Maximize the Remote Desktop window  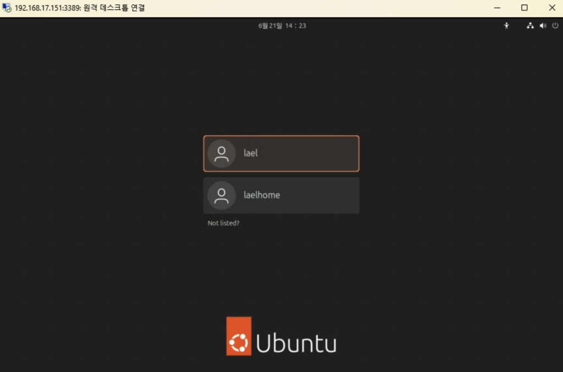tap(524, 8)
